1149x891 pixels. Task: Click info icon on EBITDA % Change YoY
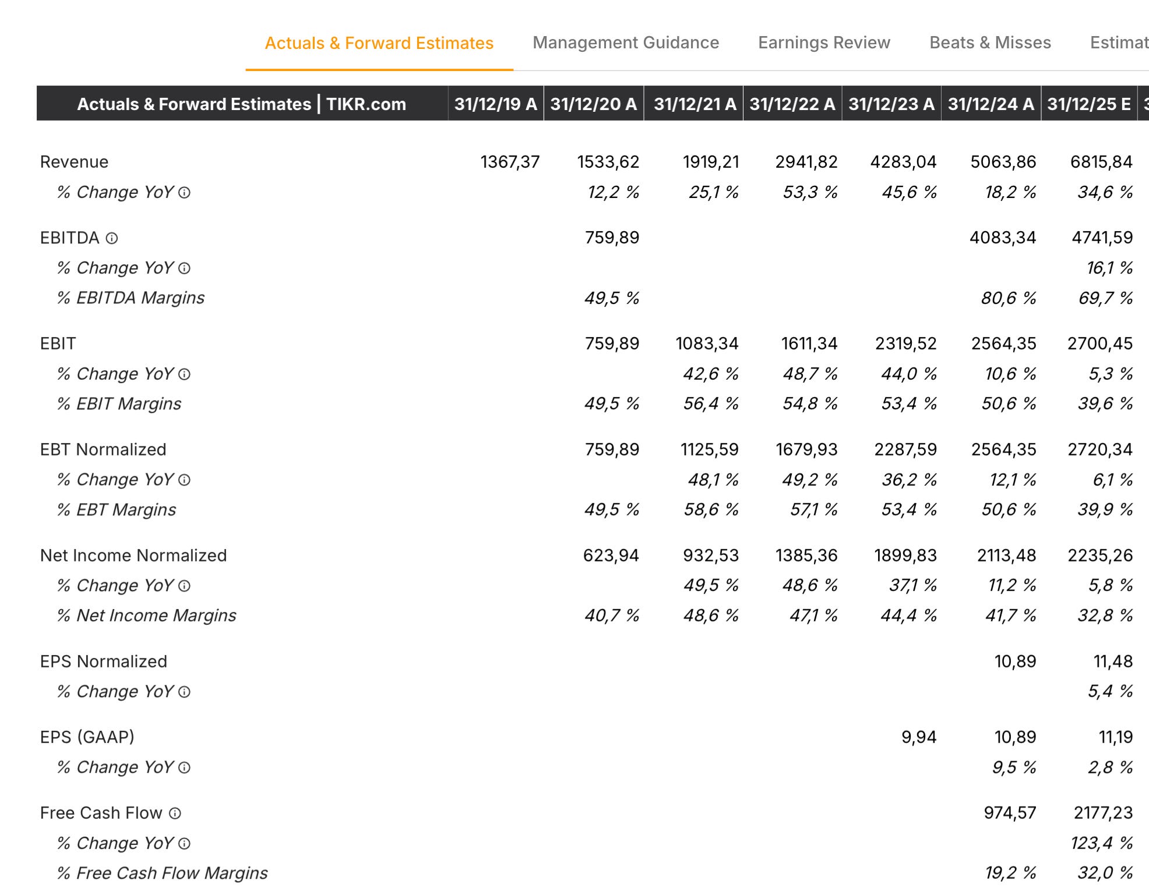click(184, 268)
